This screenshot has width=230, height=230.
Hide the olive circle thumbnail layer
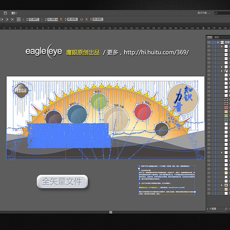tap(209, 103)
